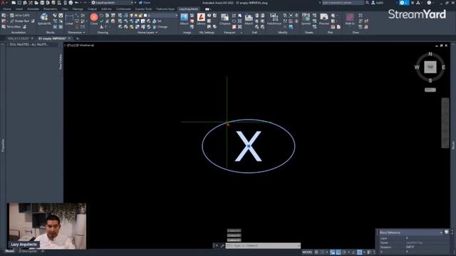The width and height of the screenshot is (456, 256).
Task: Toggle grid display in status bar
Action: (x=316, y=252)
